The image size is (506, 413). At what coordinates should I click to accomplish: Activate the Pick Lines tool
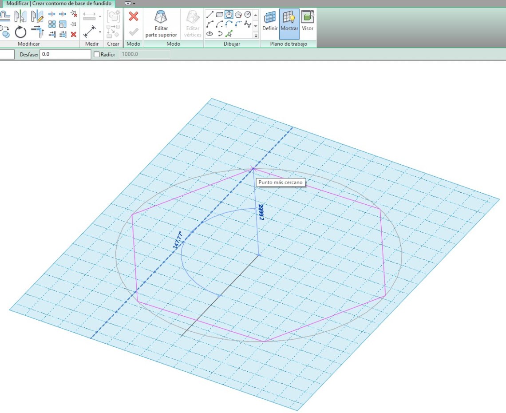tap(229, 34)
